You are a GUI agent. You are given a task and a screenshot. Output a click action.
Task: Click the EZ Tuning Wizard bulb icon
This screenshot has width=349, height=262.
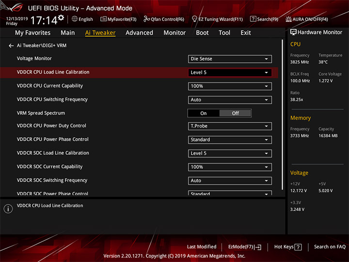[194, 19]
